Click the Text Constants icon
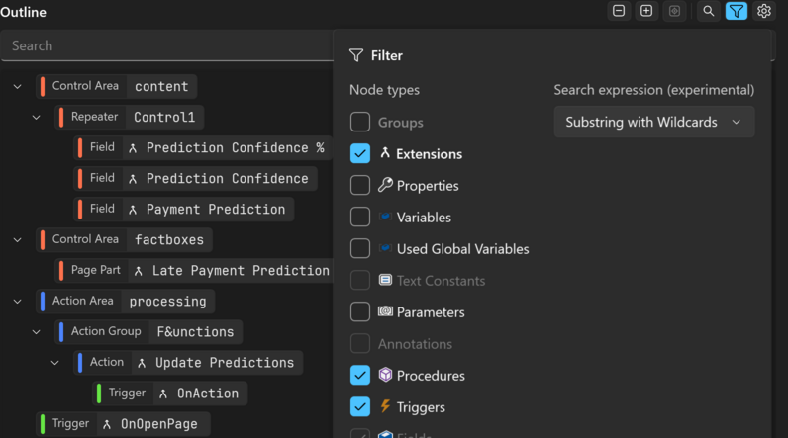 click(385, 280)
